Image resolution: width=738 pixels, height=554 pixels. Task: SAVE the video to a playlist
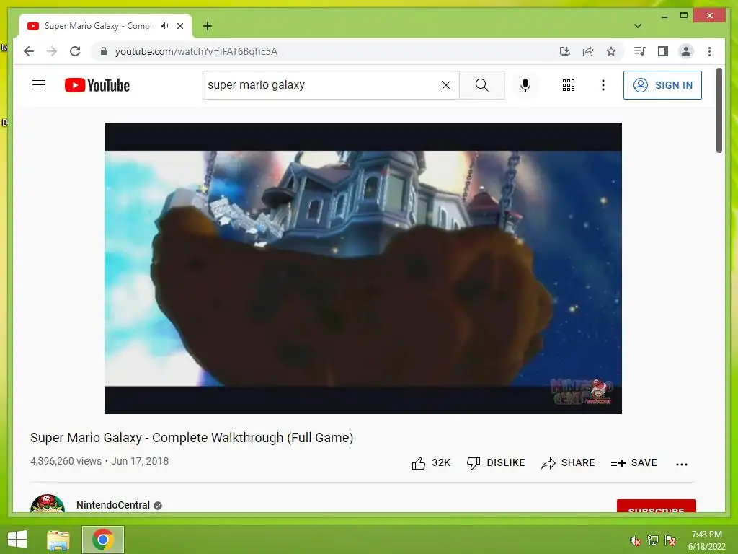633,462
